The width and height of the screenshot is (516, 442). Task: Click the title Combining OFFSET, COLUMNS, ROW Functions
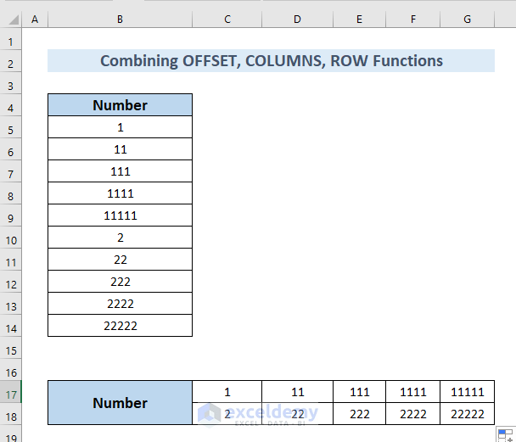point(272,61)
